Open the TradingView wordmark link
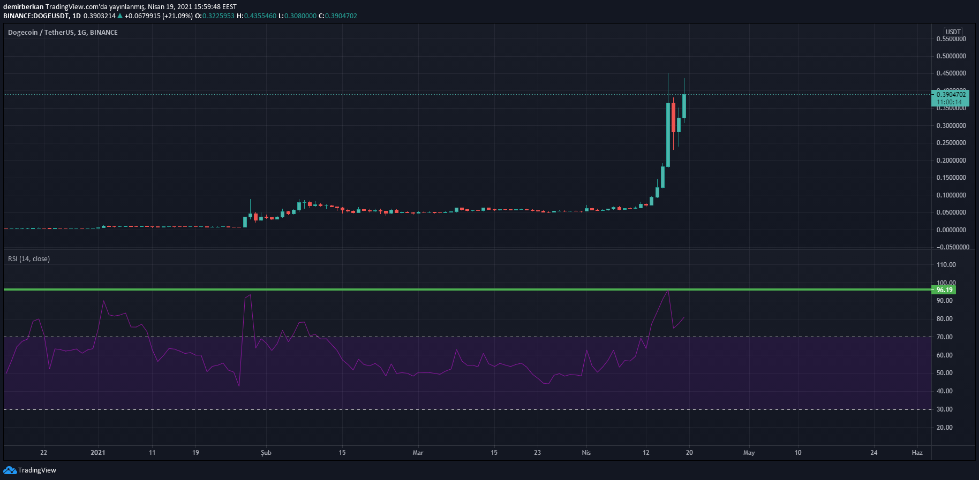979x480 pixels. (37, 470)
